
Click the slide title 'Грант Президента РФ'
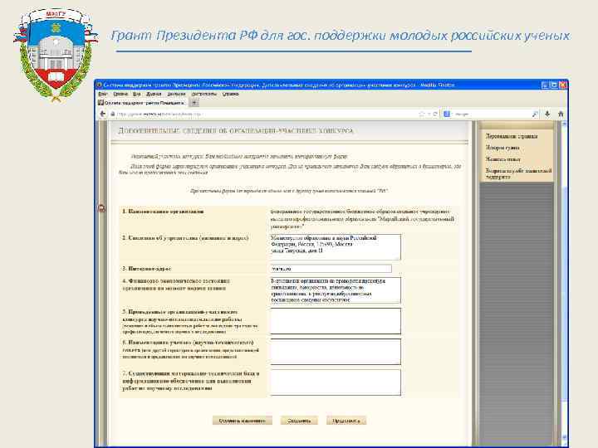click(341, 36)
